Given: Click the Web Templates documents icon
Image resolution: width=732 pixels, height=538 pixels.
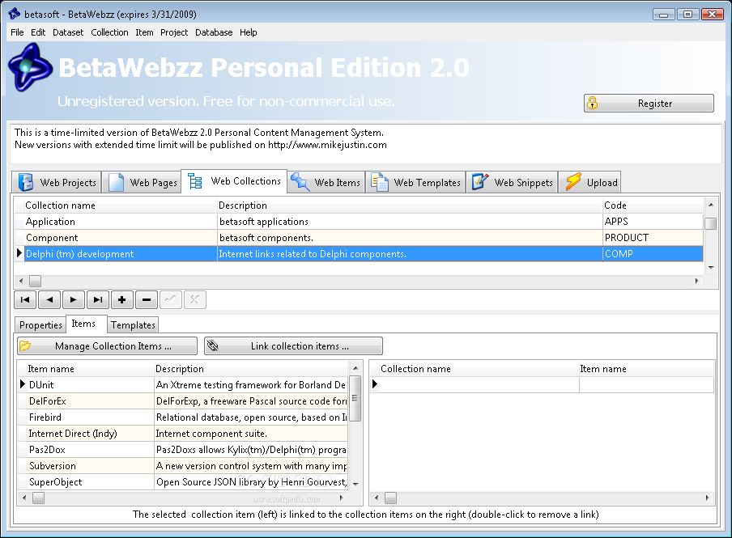Looking at the screenshot, I should [380, 182].
